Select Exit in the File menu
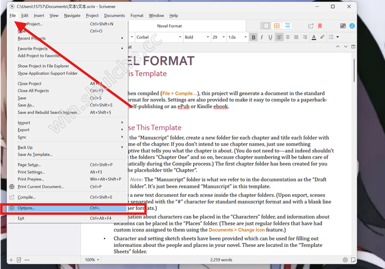Screen dimensions: 385x269 click(x=67, y=218)
